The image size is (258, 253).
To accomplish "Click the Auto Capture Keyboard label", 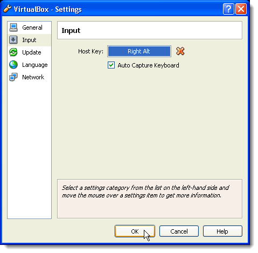I will pos(148,65).
